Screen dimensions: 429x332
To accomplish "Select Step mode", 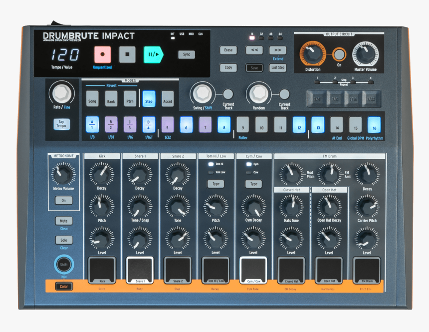I will point(148,99).
